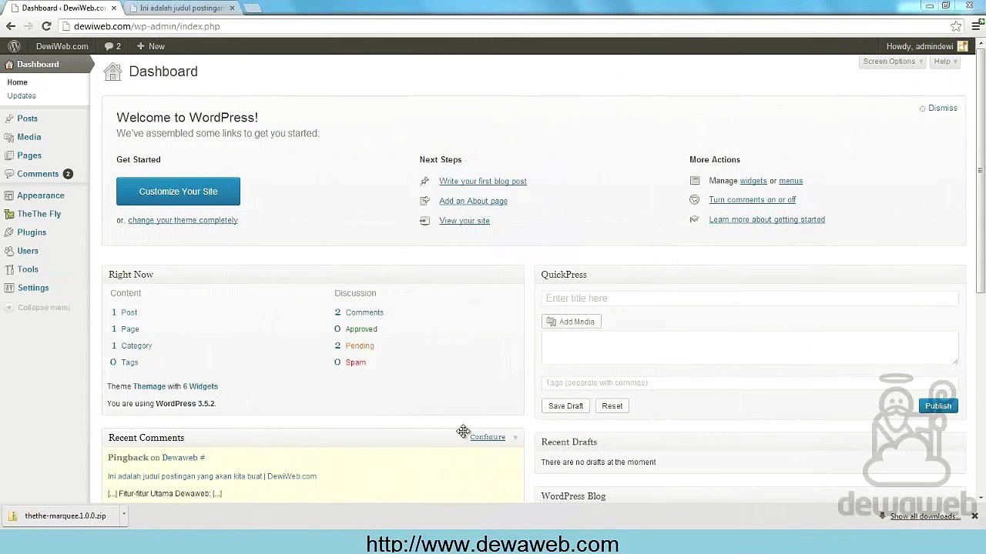
Task: Click Customize Your Site button
Action: click(x=178, y=192)
